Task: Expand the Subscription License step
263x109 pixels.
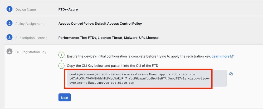Action: point(31,38)
